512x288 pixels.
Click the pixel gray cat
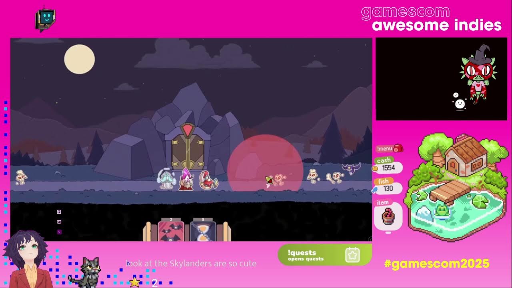(x=85, y=272)
